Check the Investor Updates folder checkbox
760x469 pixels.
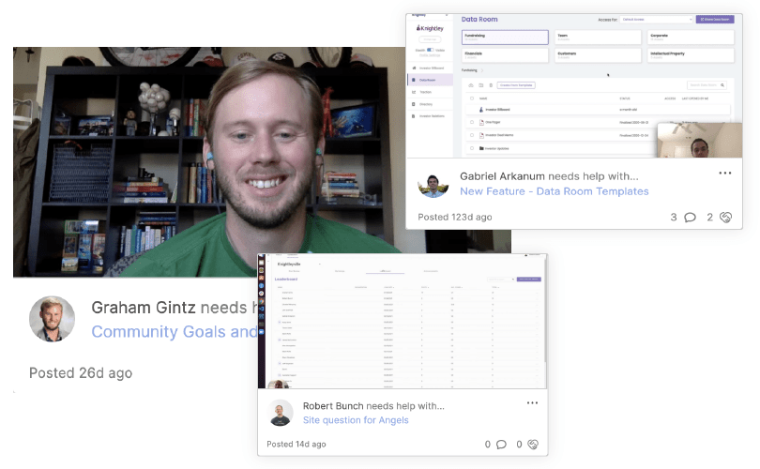coord(472,148)
